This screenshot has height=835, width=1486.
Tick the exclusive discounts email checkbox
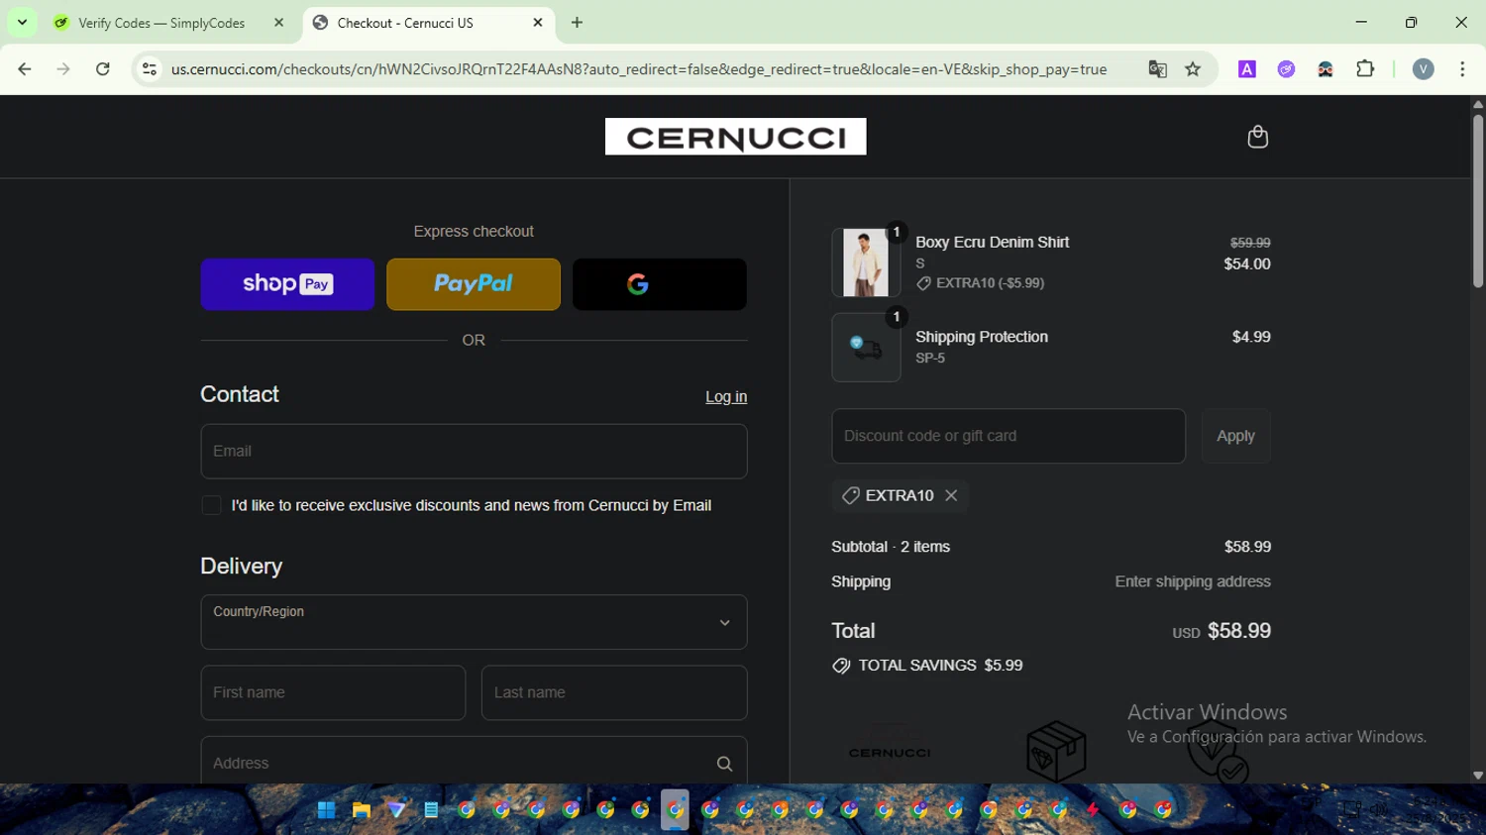211,505
